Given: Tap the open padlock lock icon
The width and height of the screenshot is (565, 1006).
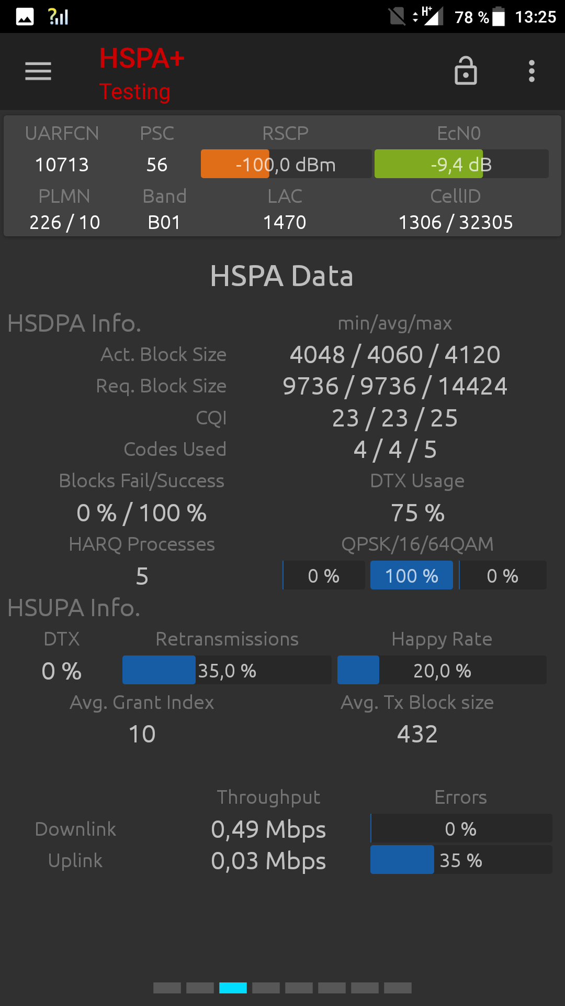Looking at the screenshot, I should click(x=466, y=71).
